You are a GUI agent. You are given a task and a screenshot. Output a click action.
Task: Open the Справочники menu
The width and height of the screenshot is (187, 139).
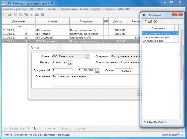click(x=68, y=9)
